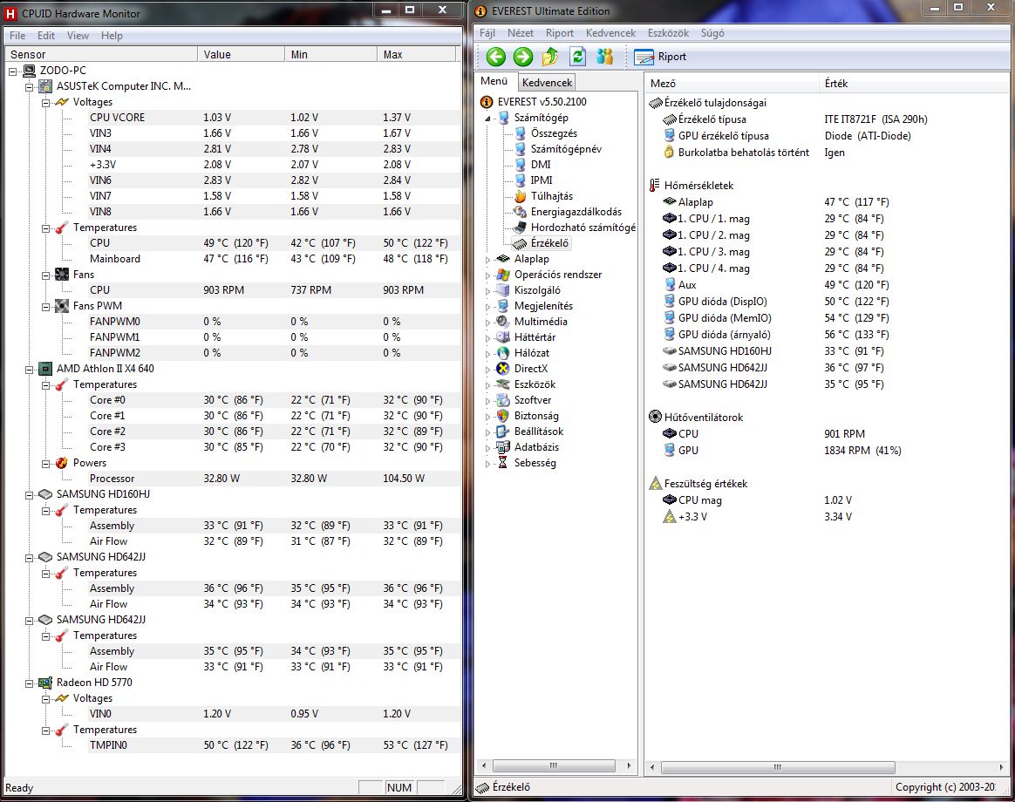Viewport: 1015px width, 802px height.
Task: Select the Adatbázis icon in tree
Action: (503, 447)
